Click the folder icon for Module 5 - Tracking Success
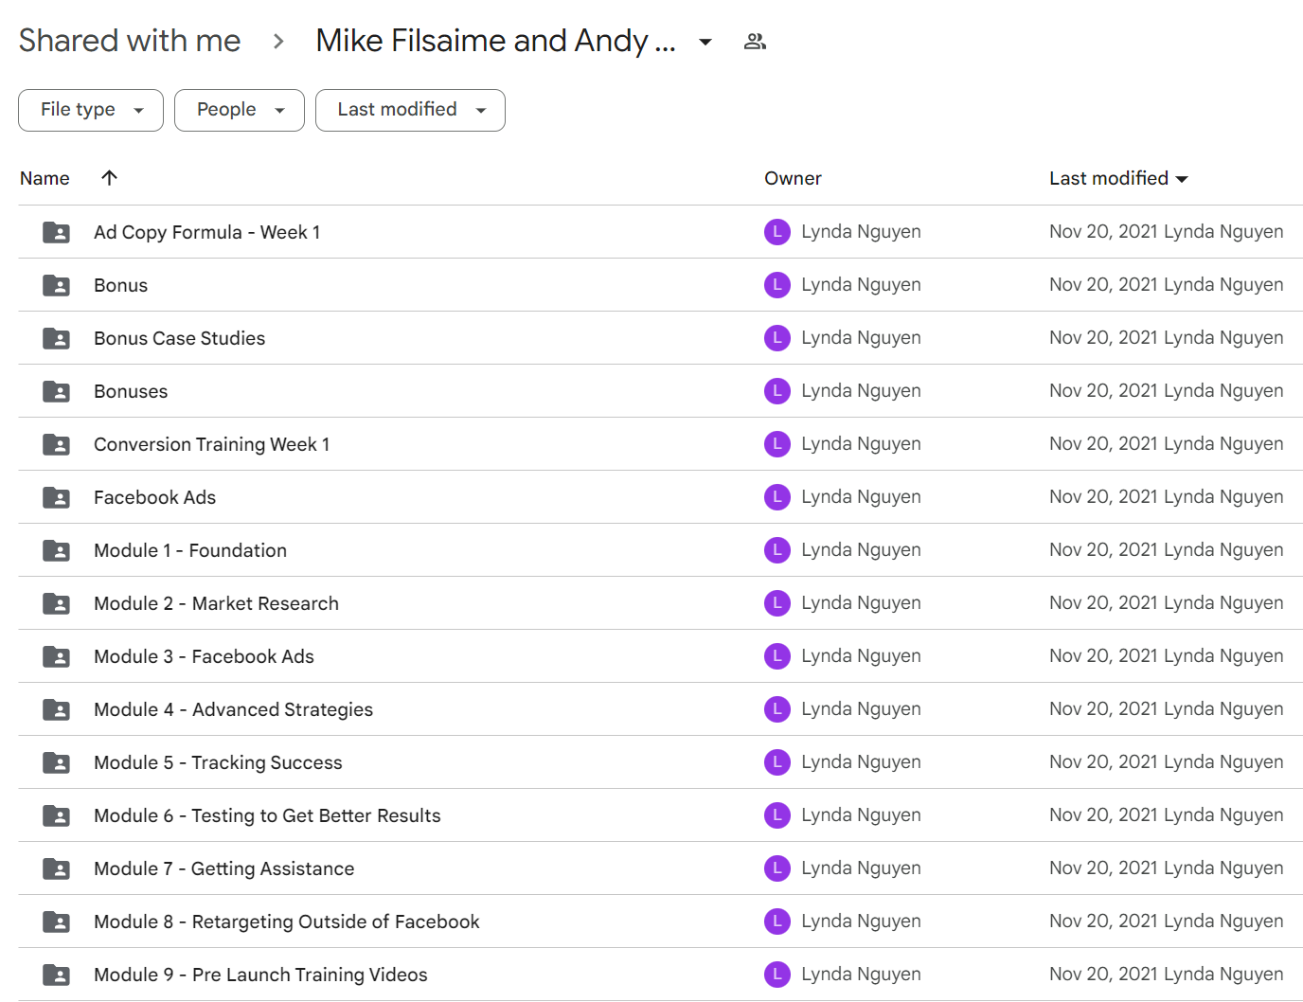Image resolution: width=1303 pixels, height=1002 pixels. point(56,762)
